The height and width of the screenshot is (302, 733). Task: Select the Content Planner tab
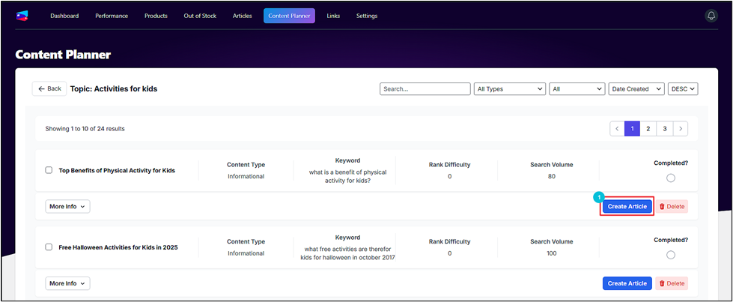pos(289,16)
